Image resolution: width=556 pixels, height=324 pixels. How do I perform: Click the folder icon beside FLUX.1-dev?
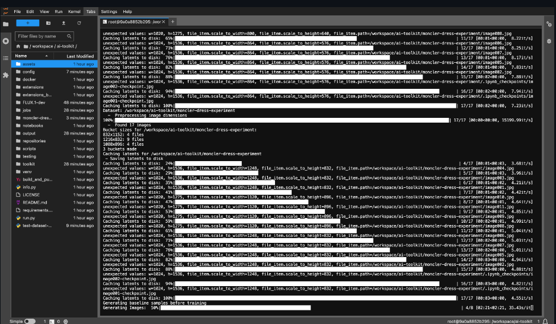click(x=18, y=102)
